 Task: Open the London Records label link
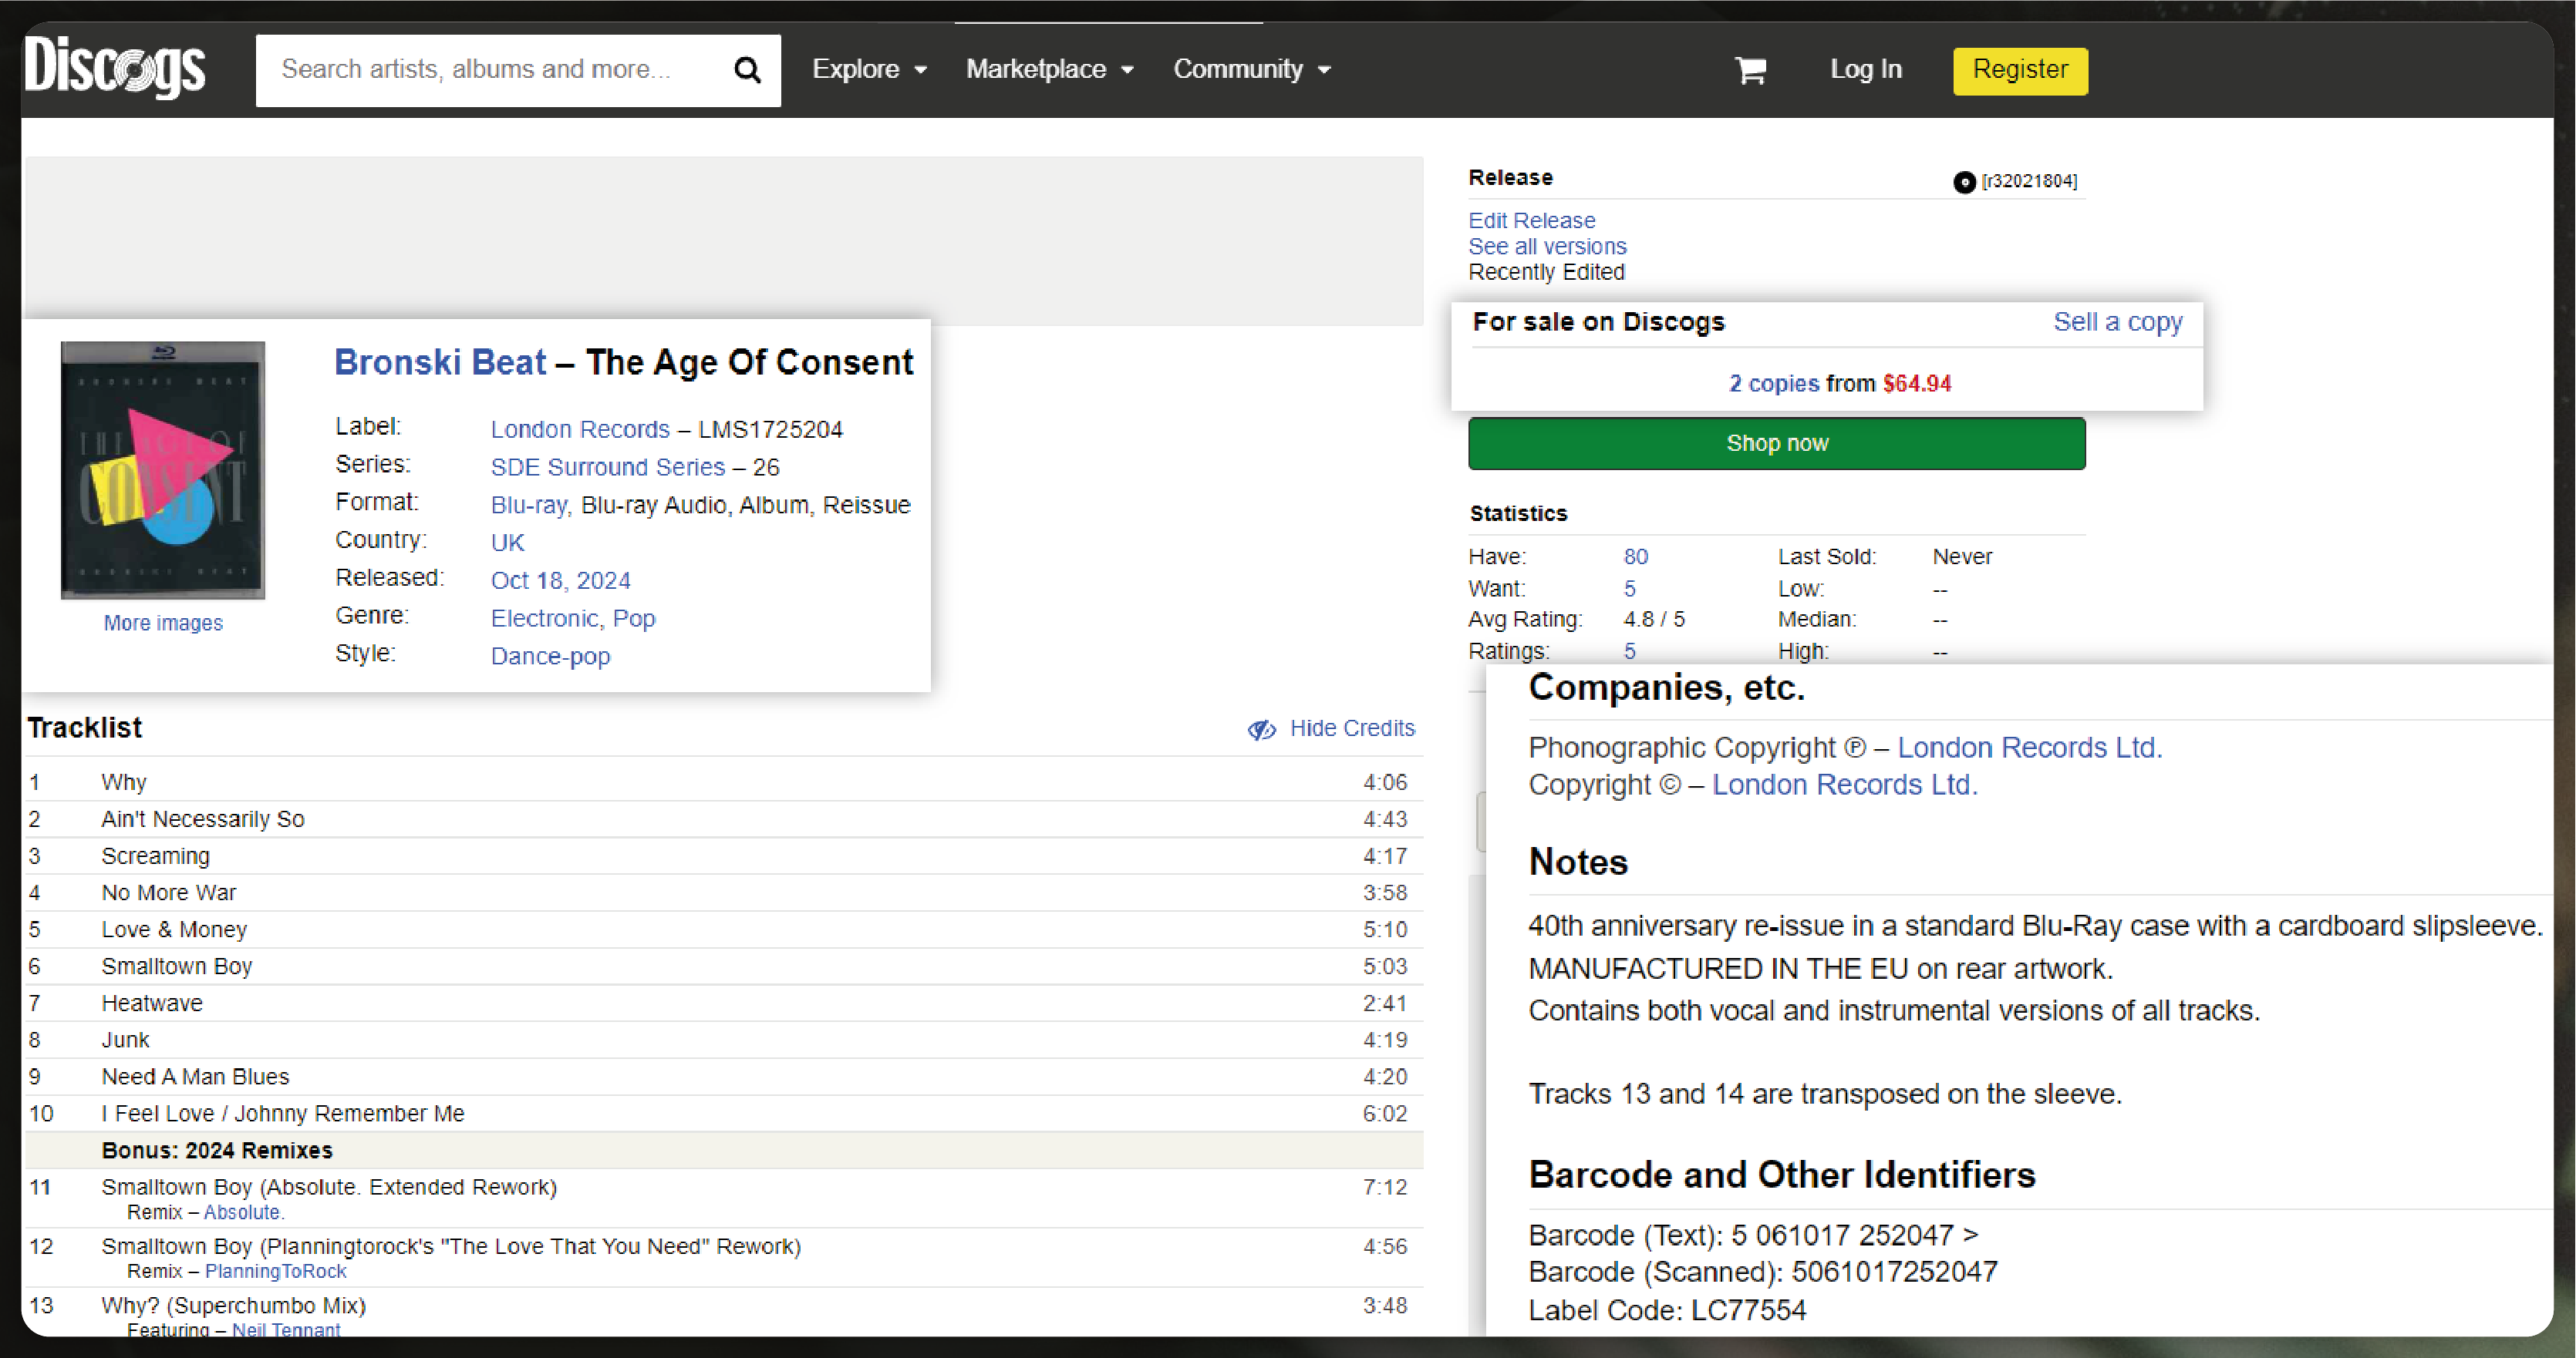pyautogui.click(x=580, y=430)
